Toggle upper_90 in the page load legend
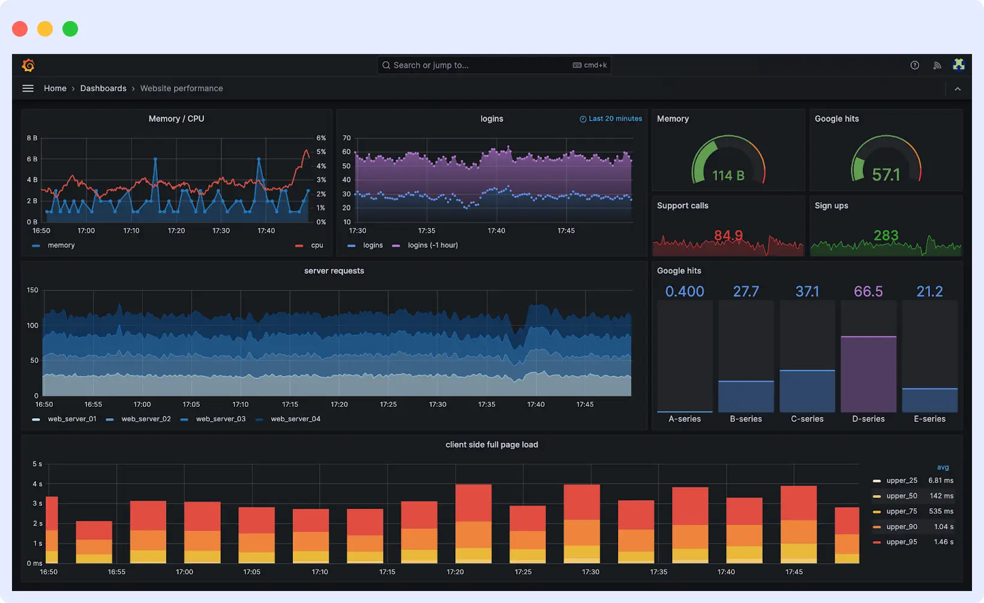The height and width of the screenshot is (603, 984). (x=901, y=526)
